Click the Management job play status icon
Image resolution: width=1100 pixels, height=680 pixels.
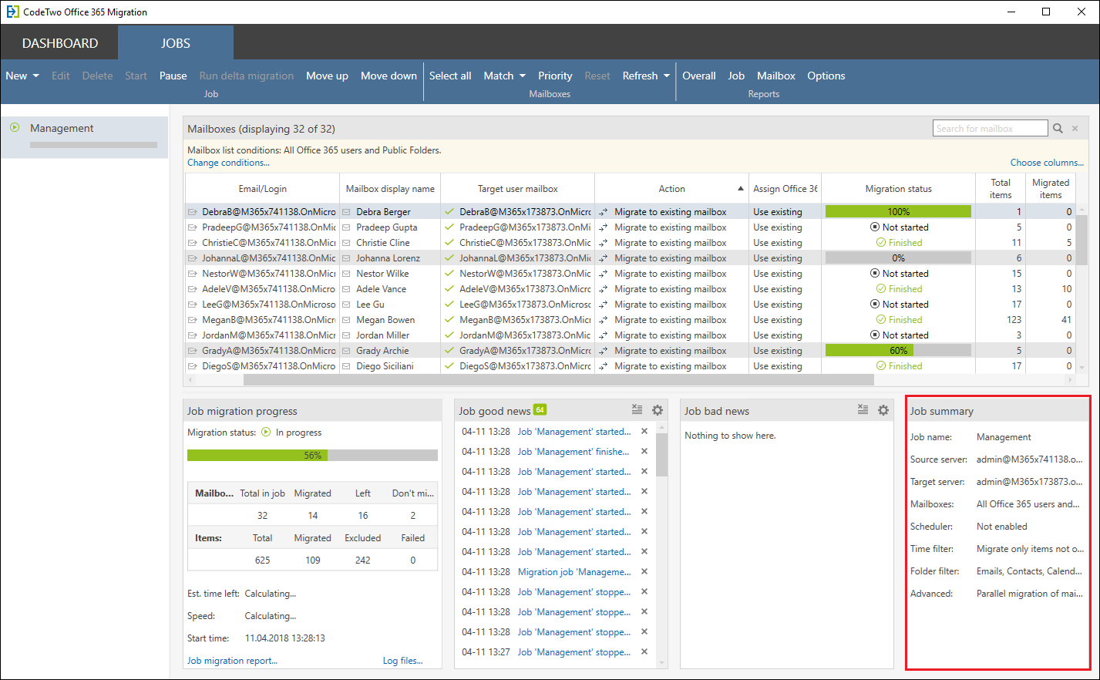(x=15, y=128)
